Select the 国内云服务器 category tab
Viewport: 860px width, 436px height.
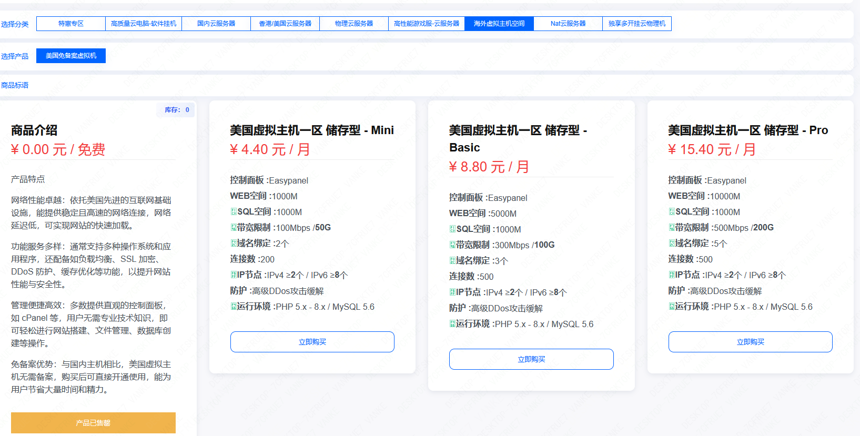pos(216,24)
